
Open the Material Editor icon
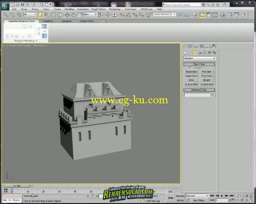(222, 15)
